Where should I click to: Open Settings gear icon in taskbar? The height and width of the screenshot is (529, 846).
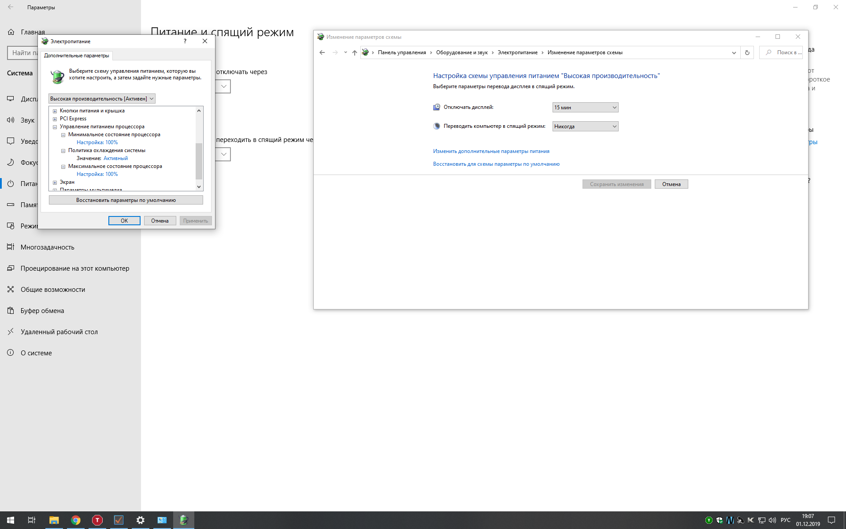pyautogui.click(x=140, y=520)
